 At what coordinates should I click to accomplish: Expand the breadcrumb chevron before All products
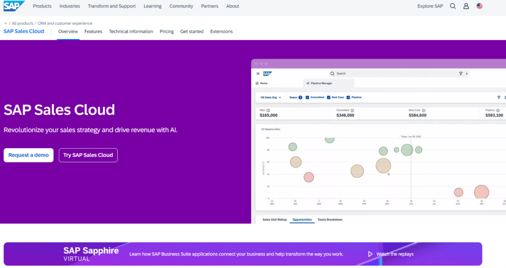pos(5,23)
